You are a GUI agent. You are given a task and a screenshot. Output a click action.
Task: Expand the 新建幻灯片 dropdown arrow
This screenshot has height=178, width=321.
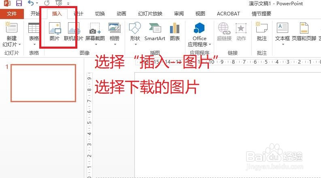(x=20, y=45)
